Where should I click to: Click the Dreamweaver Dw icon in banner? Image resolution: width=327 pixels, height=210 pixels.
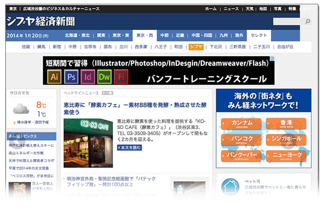click(104, 77)
